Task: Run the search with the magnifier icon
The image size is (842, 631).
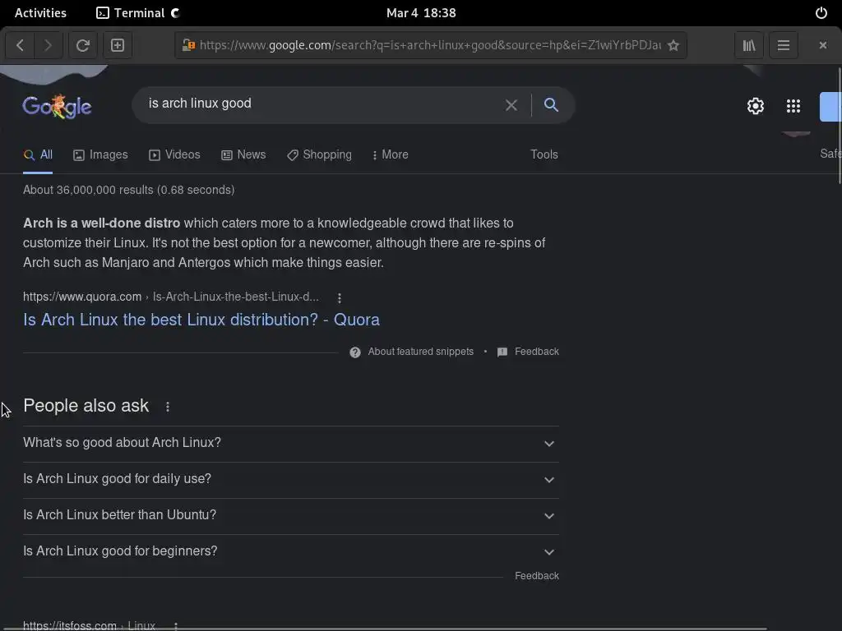Action: click(551, 104)
